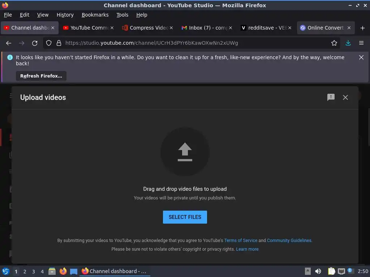Switch to workspace 2

click(x=25, y=272)
